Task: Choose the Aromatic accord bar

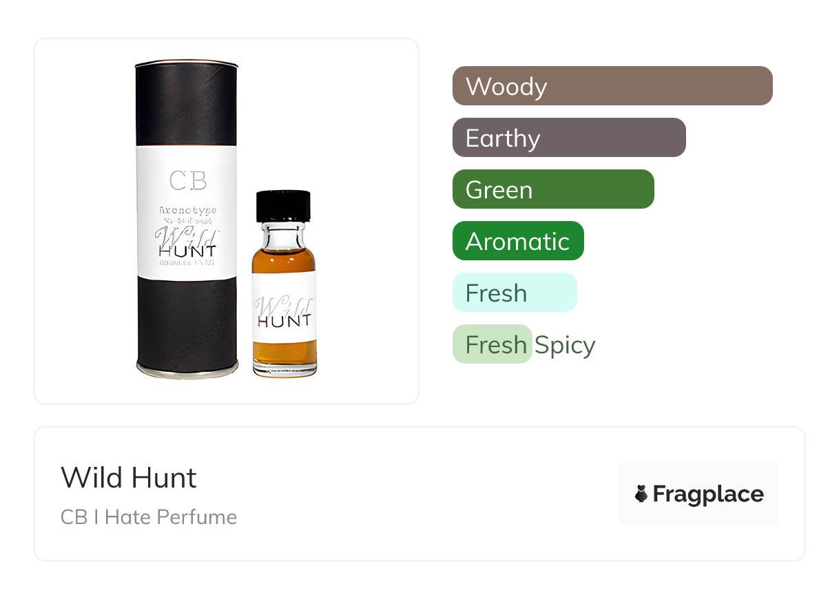Action: click(x=518, y=241)
